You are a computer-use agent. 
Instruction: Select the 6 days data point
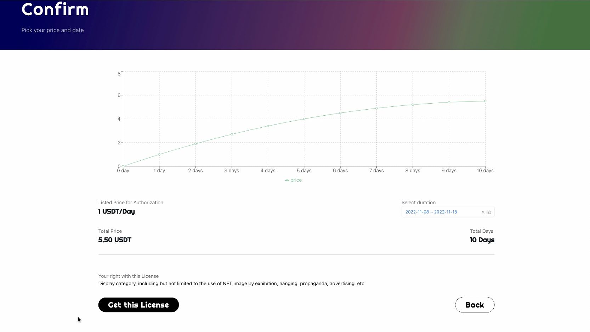pos(340,113)
